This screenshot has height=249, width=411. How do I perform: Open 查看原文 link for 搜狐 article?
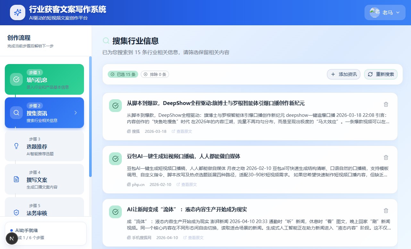pos(182,132)
